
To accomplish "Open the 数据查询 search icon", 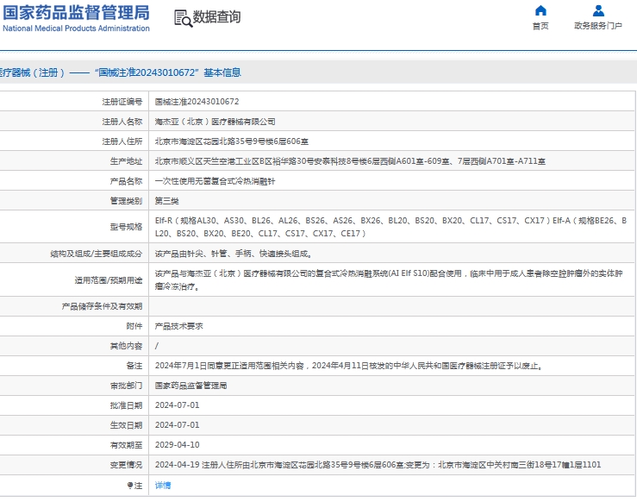I will [x=183, y=19].
